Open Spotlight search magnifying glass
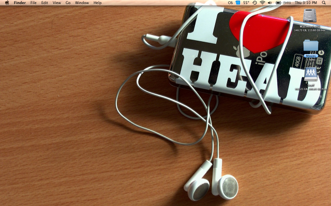Screen dimensions: 331x206 tap(324, 3)
